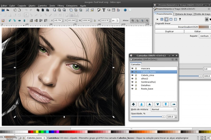Open the Camada menu
This screenshot has width=211, height=140.
click(22, 6)
